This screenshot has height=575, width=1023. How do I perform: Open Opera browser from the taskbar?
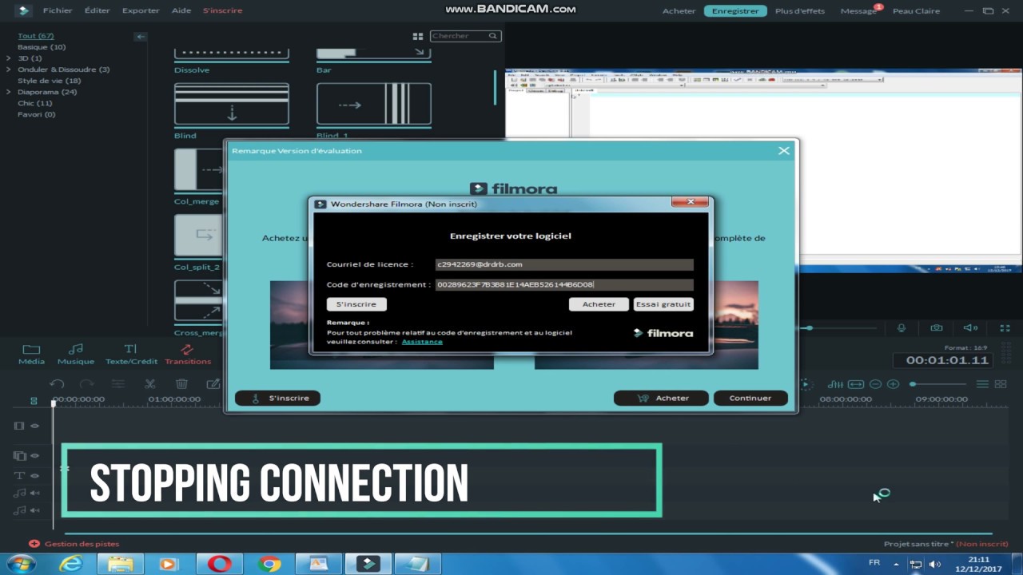[219, 564]
